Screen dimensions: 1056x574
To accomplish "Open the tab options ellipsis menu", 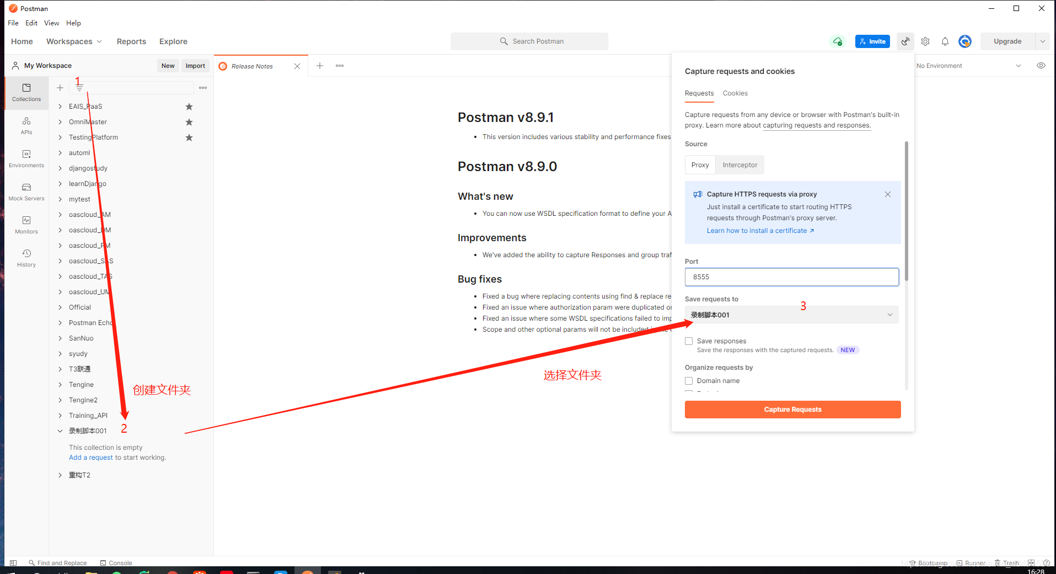I will tap(340, 66).
